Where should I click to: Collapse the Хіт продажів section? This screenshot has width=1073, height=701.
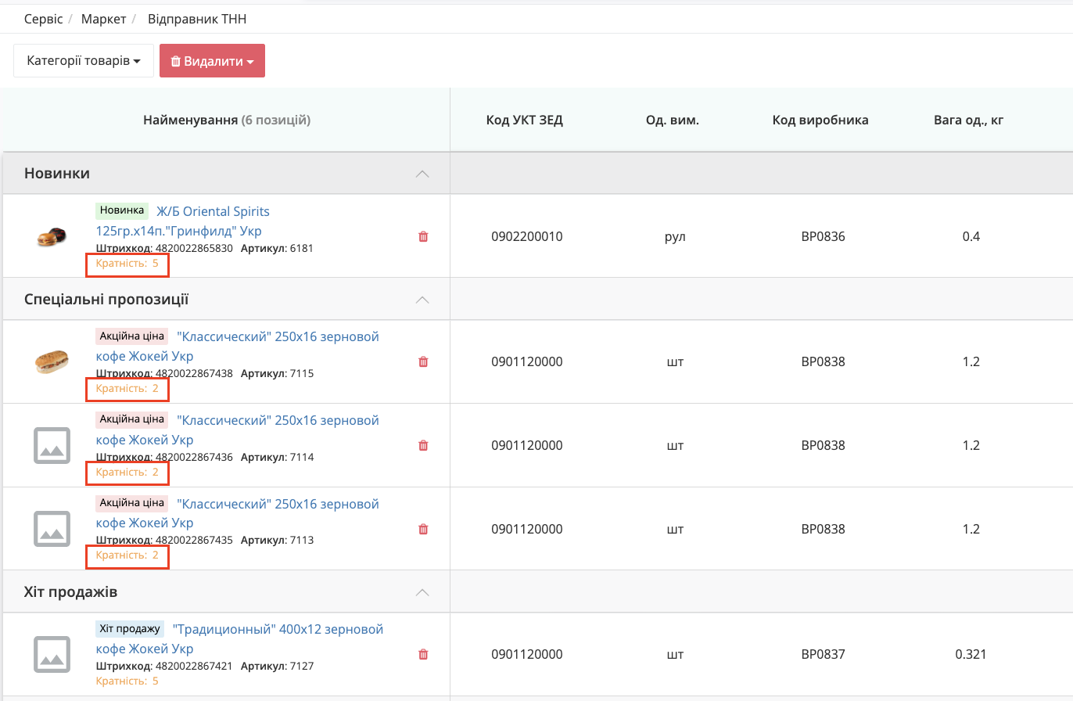pos(422,592)
